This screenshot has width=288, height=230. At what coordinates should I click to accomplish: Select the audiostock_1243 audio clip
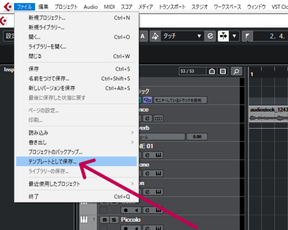268,114
